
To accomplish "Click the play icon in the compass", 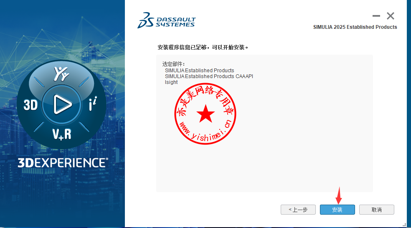I will (x=62, y=104).
